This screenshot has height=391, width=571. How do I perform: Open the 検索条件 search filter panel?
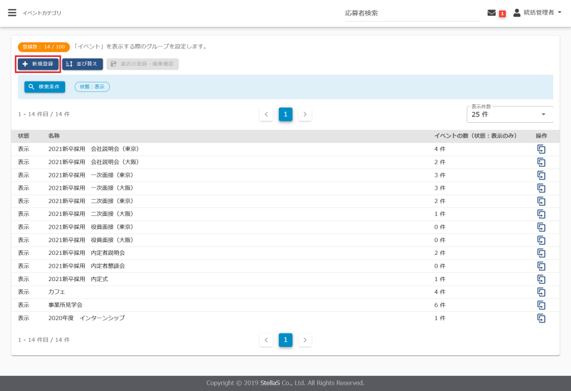click(x=45, y=87)
